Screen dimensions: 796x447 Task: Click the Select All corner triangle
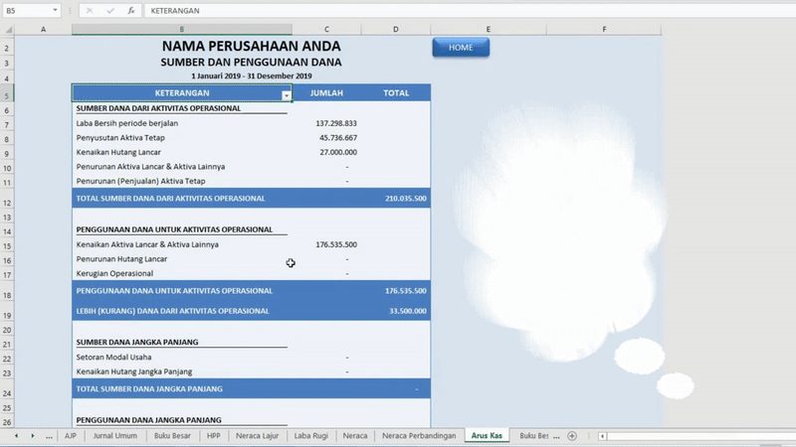coord(8,30)
